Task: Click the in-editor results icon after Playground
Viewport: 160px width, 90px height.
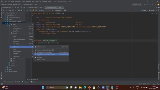Action: click(x=65, y=10)
